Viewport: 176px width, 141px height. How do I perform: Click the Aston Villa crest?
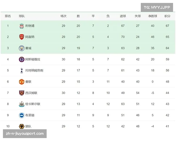pos(21,59)
